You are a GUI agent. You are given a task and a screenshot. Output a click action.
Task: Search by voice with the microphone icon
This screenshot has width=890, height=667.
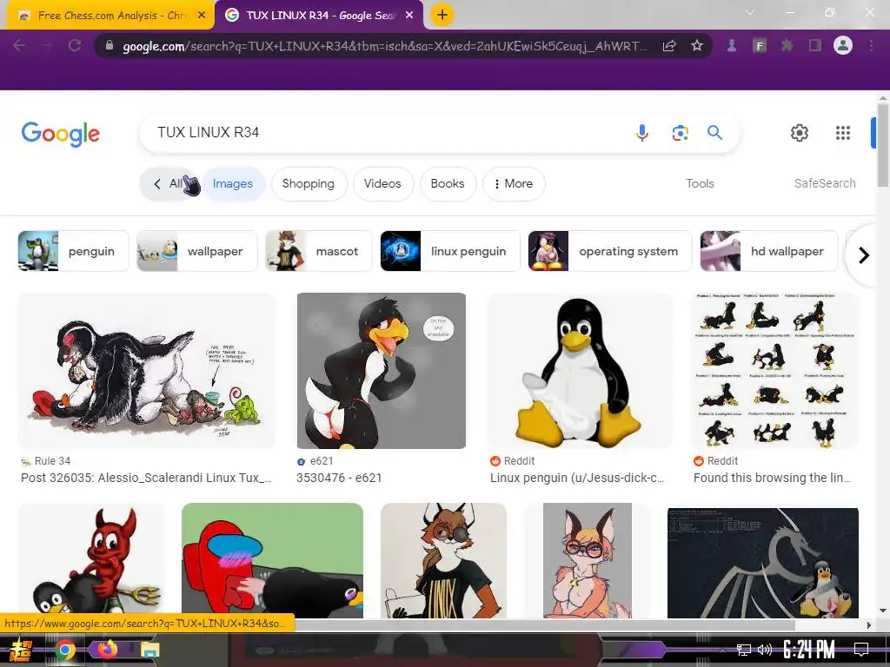(x=642, y=133)
